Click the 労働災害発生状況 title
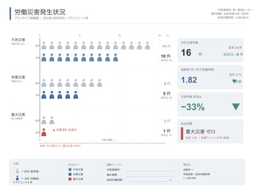This screenshot has height=191, width=255. [40, 12]
